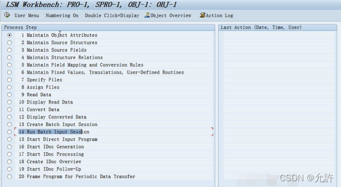341x187 pixels.
Task: Click '10 Display Read Data' text
Action: (x=46, y=102)
